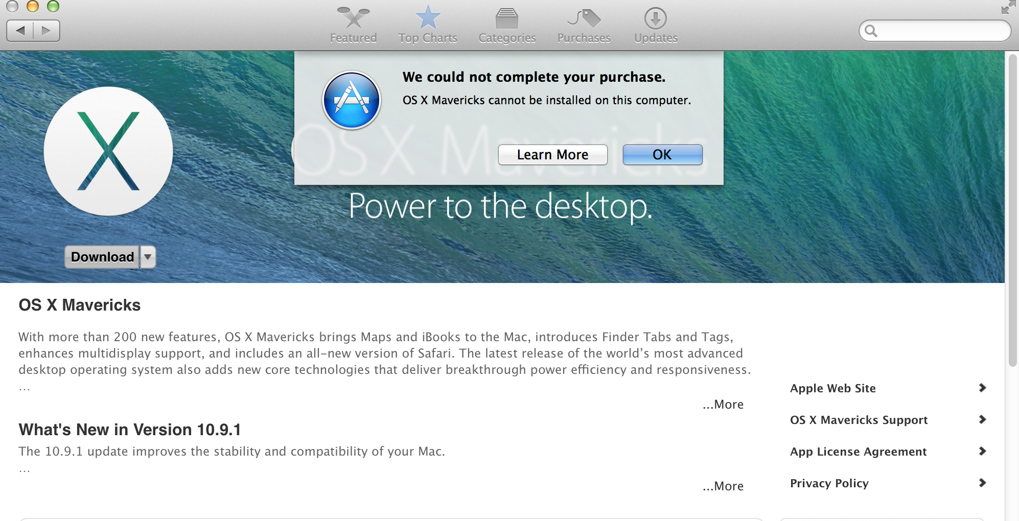Open the Categories tray icon
The width and height of the screenshot is (1019, 521).
507,18
